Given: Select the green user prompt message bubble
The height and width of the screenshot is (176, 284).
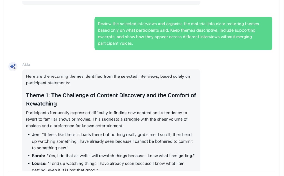Looking at the screenshot, I should pos(183,33).
